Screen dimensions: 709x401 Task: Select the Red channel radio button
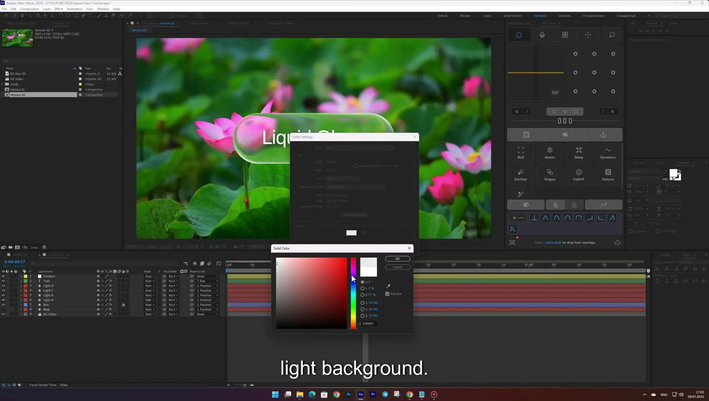362,303
